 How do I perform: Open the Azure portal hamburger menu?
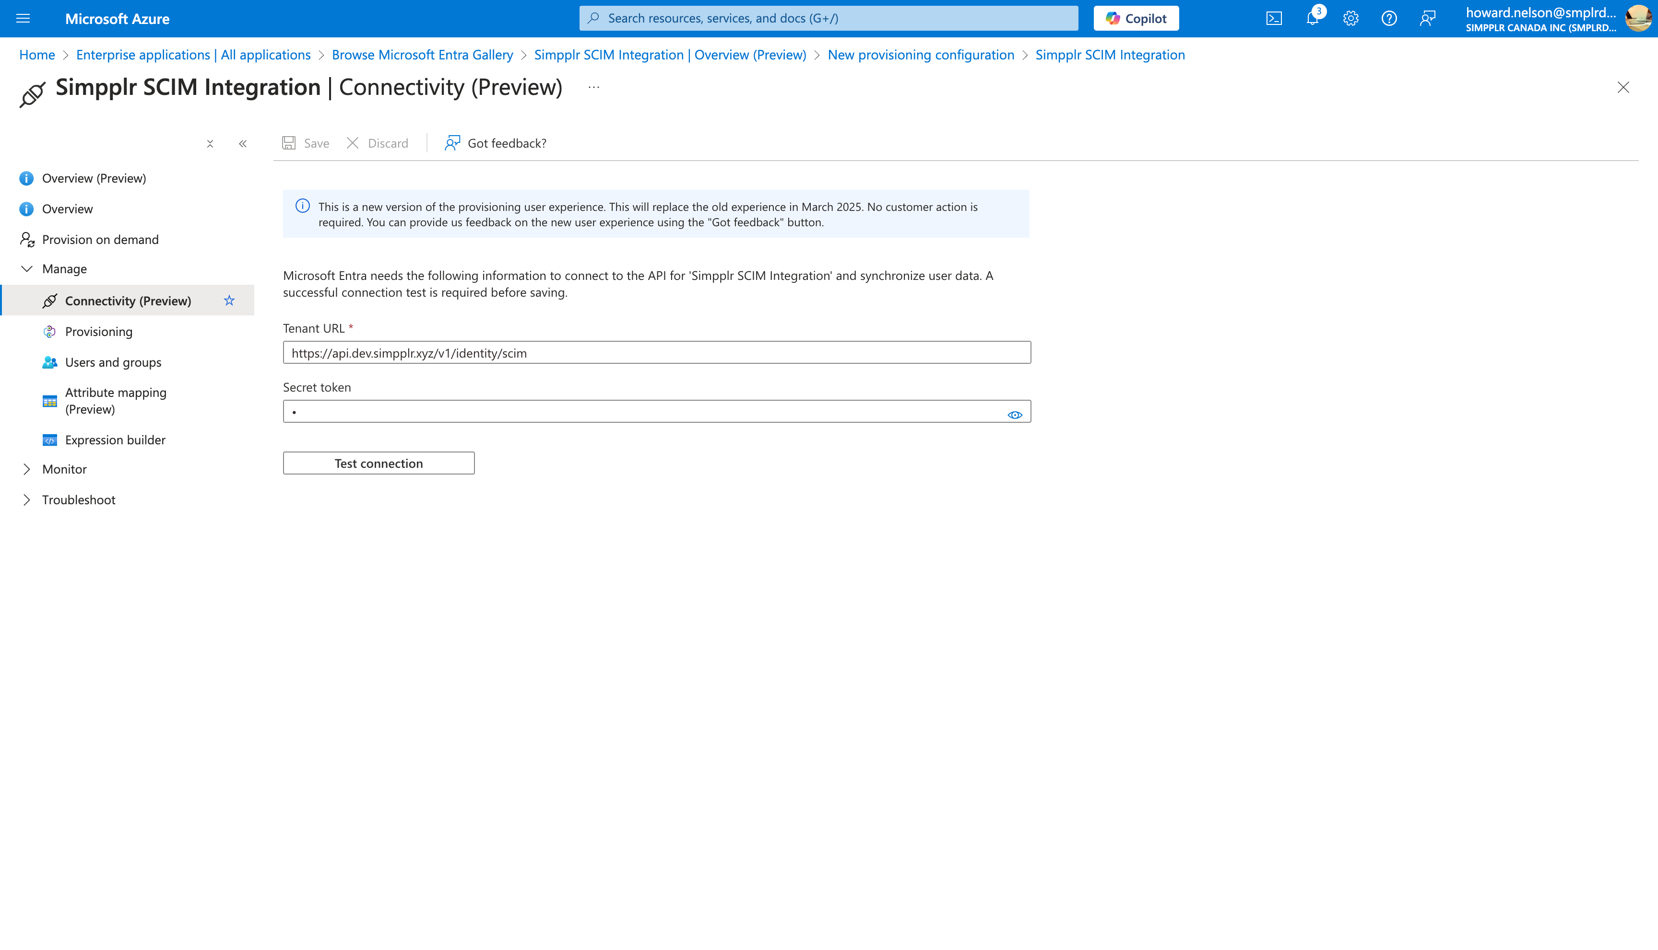click(x=23, y=18)
